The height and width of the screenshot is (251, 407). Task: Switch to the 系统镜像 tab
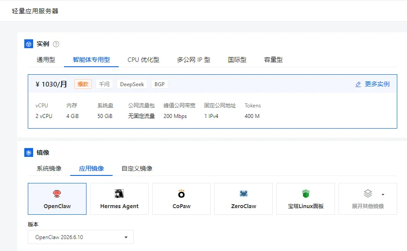pyautogui.click(x=49, y=168)
